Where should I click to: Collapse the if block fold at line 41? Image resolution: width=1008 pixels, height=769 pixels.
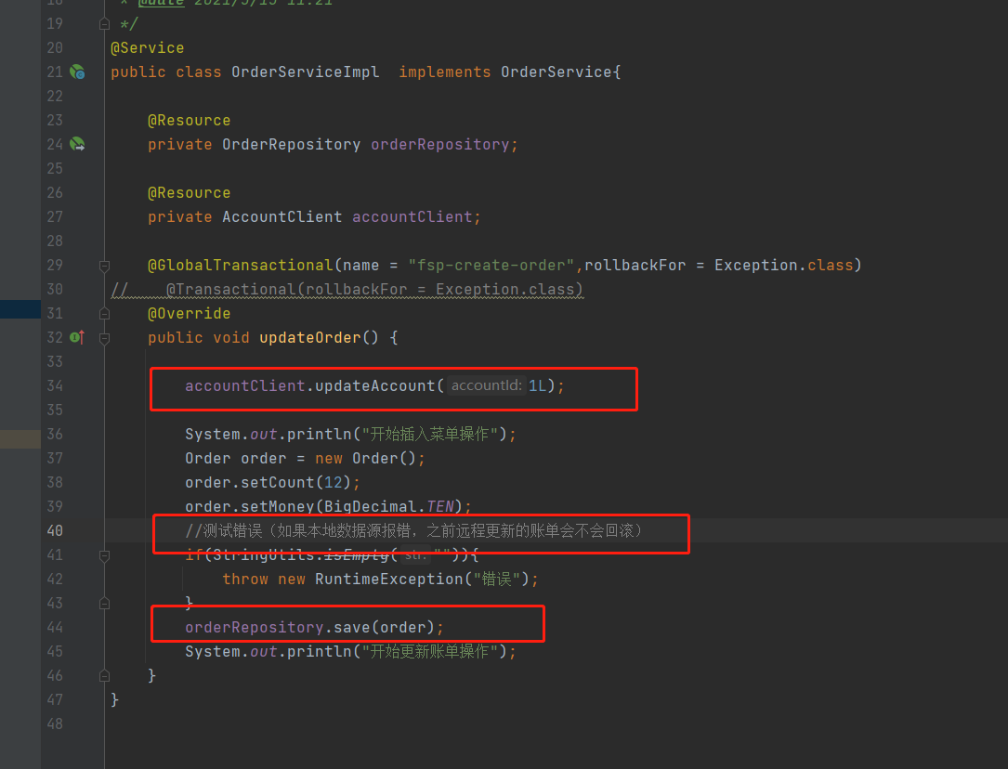click(x=104, y=555)
